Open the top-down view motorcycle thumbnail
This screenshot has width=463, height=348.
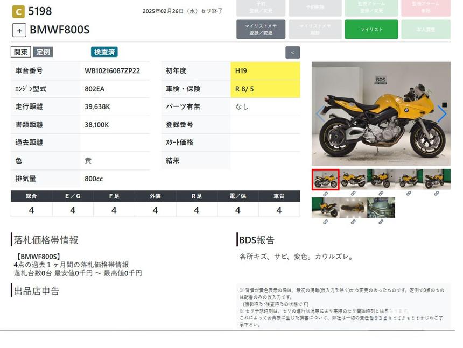point(353,208)
